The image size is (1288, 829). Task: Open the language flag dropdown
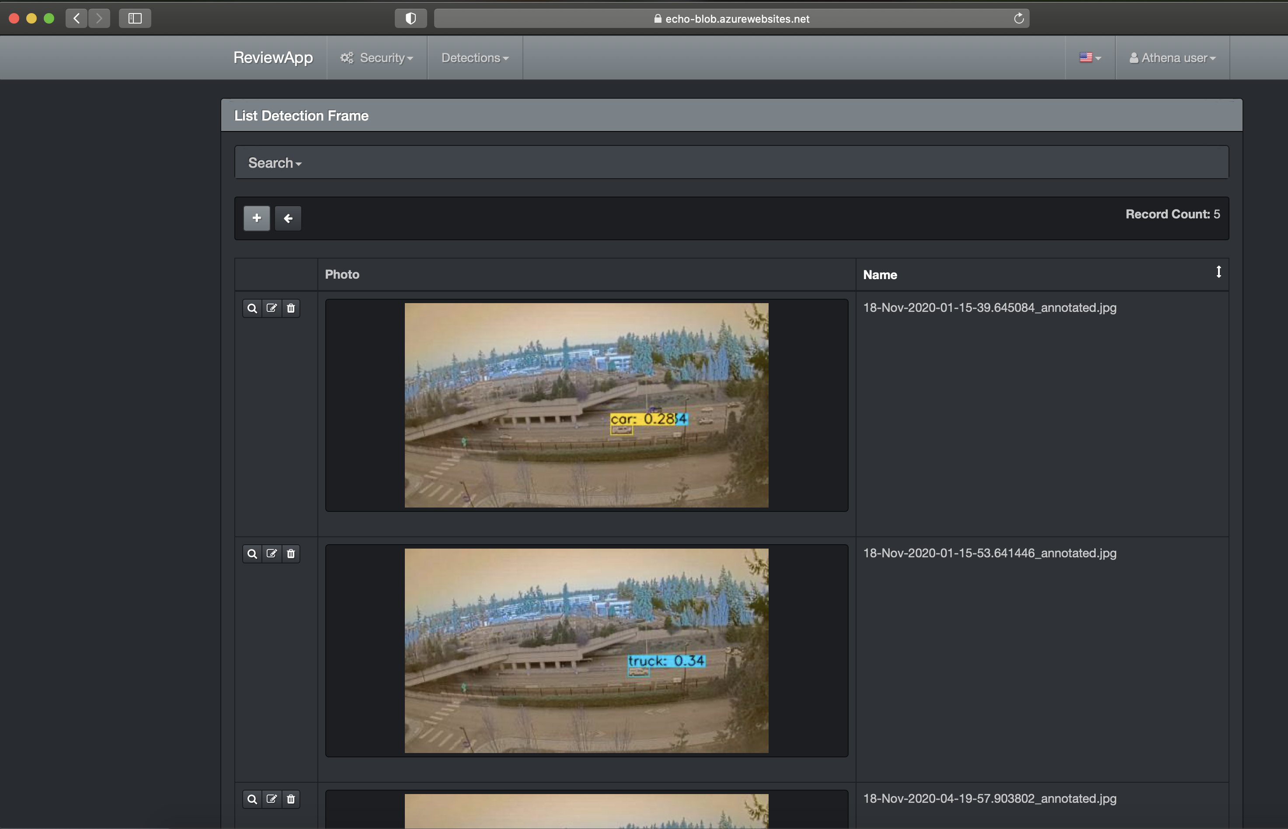[x=1090, y=58]
